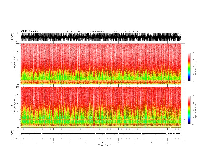Screen dimensions: 207x160
Task: Click the '-3' label on ch.1 color bar
Action: tap(193, 53)
